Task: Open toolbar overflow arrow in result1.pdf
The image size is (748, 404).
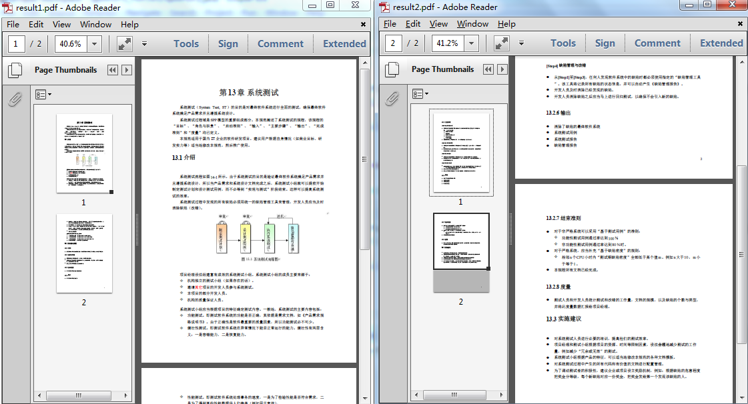Action: pyautogui.click(x=144, y=44)
